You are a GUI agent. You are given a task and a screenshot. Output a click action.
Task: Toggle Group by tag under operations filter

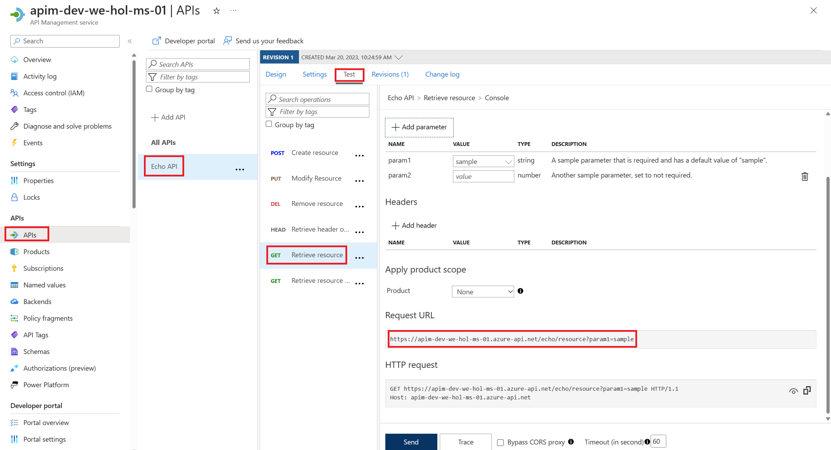point(269,124)
